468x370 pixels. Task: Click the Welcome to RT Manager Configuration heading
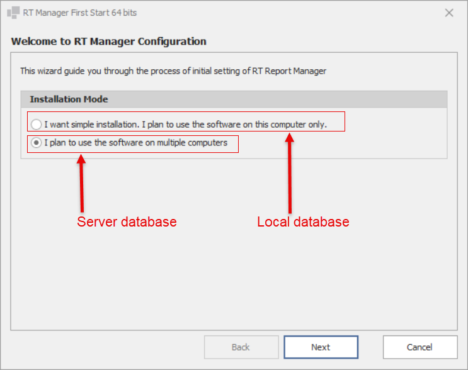(x=109, y=42)
